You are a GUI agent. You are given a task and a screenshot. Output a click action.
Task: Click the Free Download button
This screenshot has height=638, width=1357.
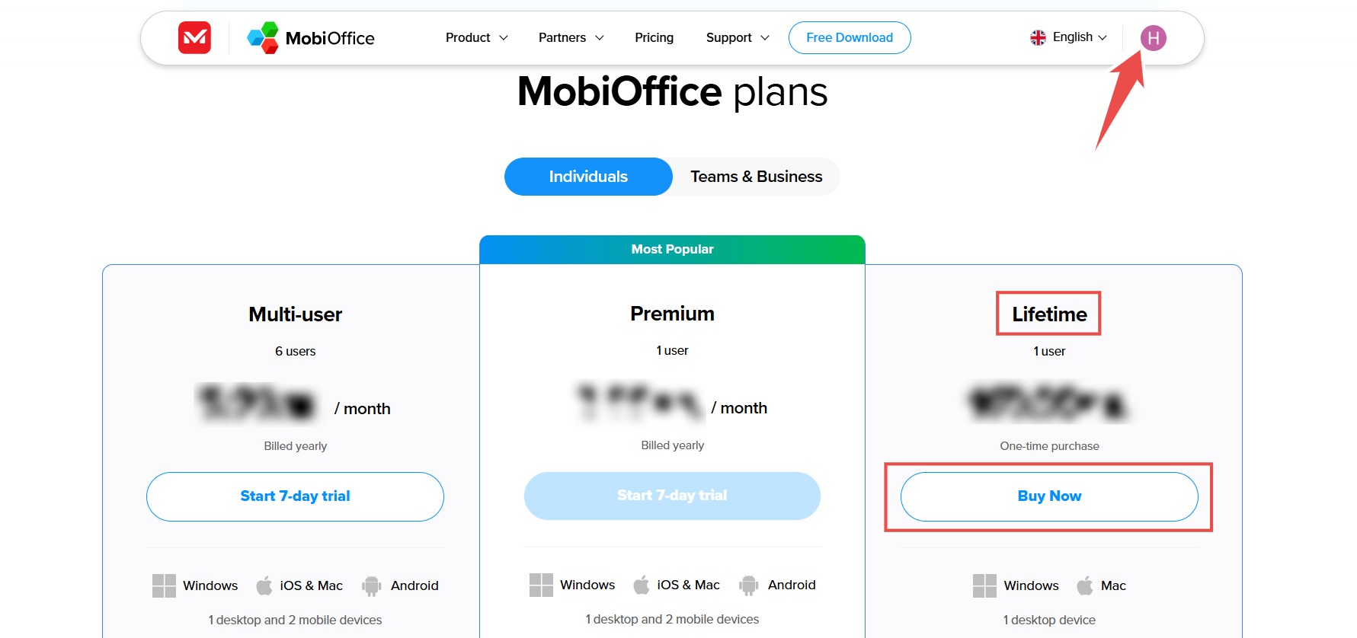point(849,37)
